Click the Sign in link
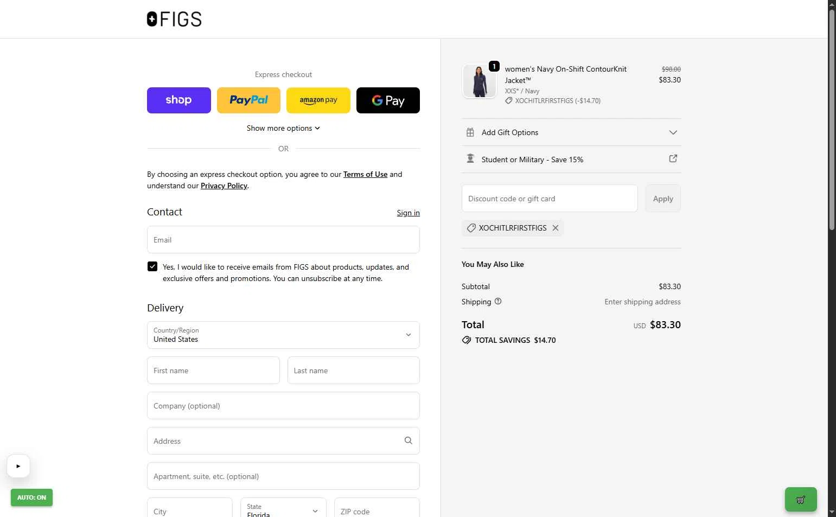836x517 pixels. click(x=408, y=213)
